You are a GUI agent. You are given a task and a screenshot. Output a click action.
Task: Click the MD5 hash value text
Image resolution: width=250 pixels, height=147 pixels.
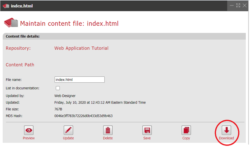click(83, 116)
